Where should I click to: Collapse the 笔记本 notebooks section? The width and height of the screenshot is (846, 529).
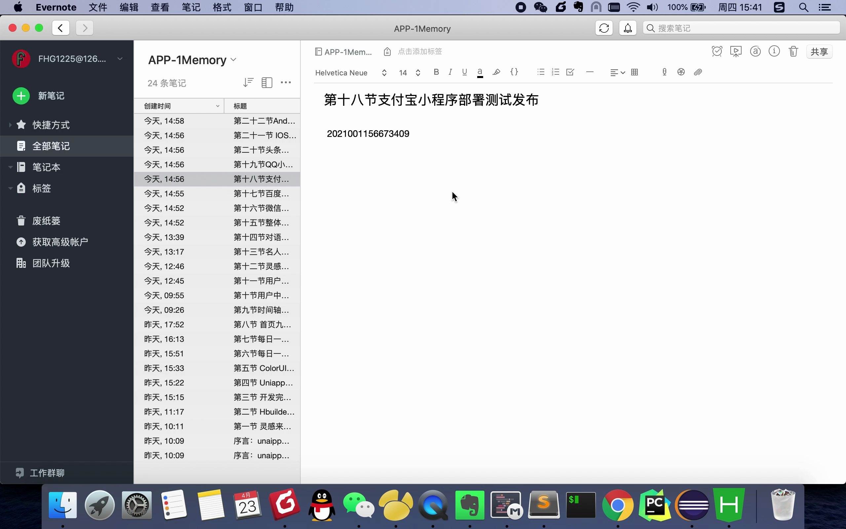pos(10,167)
